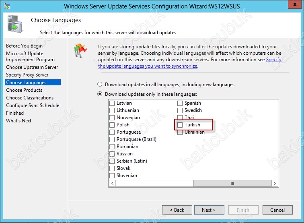Open the Specify update languages help link

tap(148, 66)
